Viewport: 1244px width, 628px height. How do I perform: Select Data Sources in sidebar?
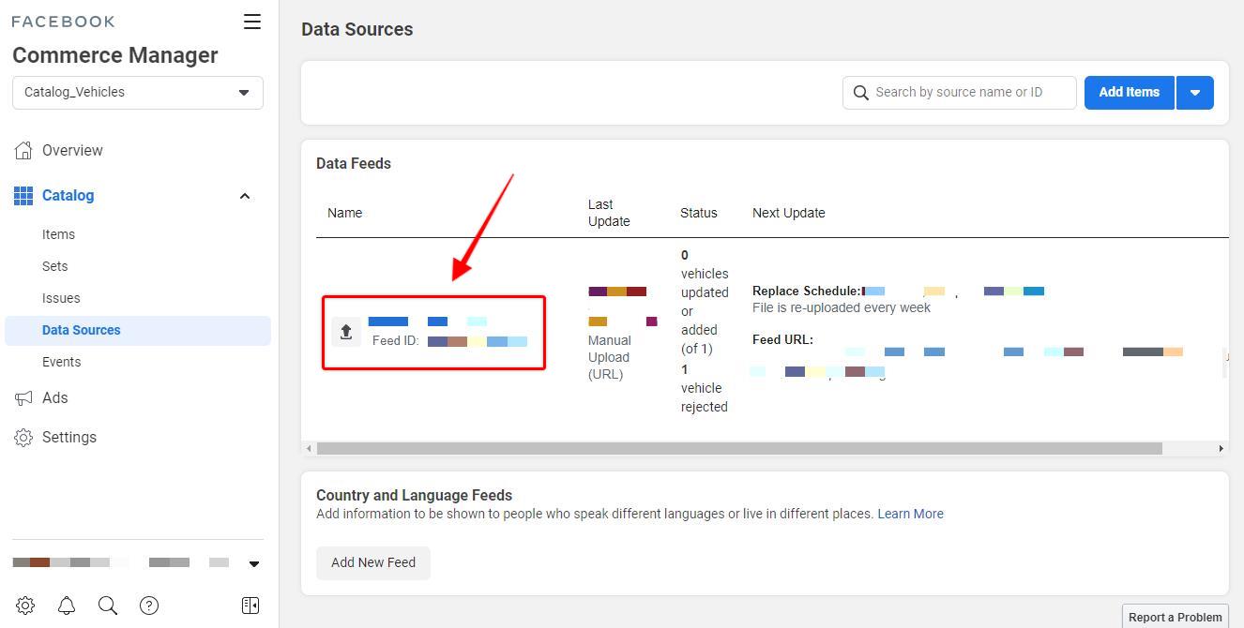[138, 330]
